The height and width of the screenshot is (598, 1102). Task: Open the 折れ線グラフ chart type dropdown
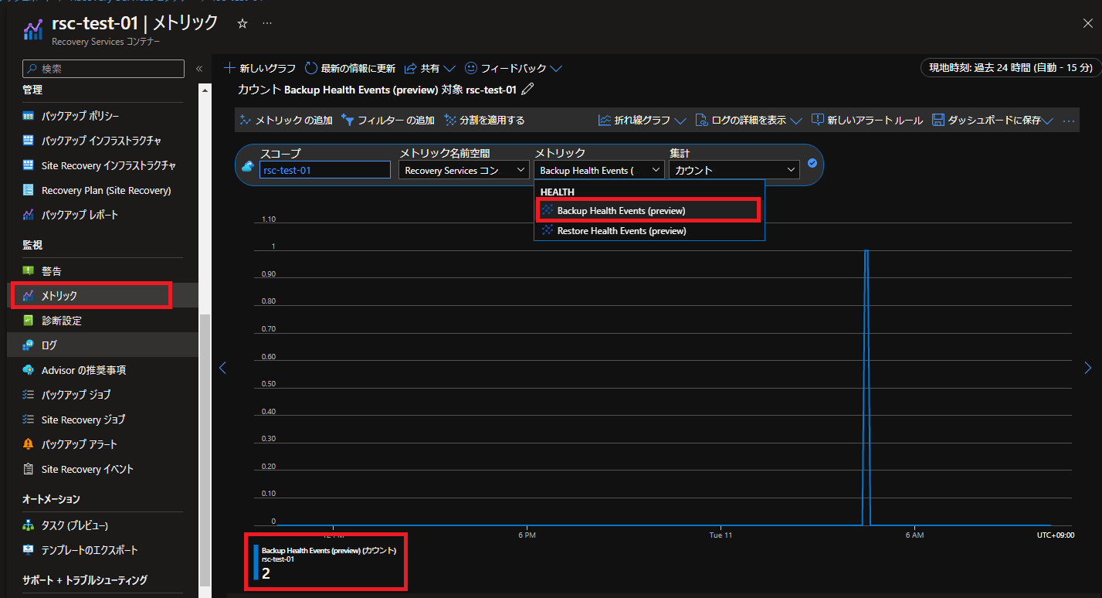click(643, 121)
